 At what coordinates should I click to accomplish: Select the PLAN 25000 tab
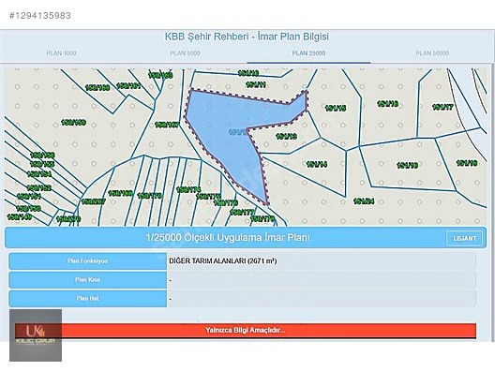[x=308, y=53]
